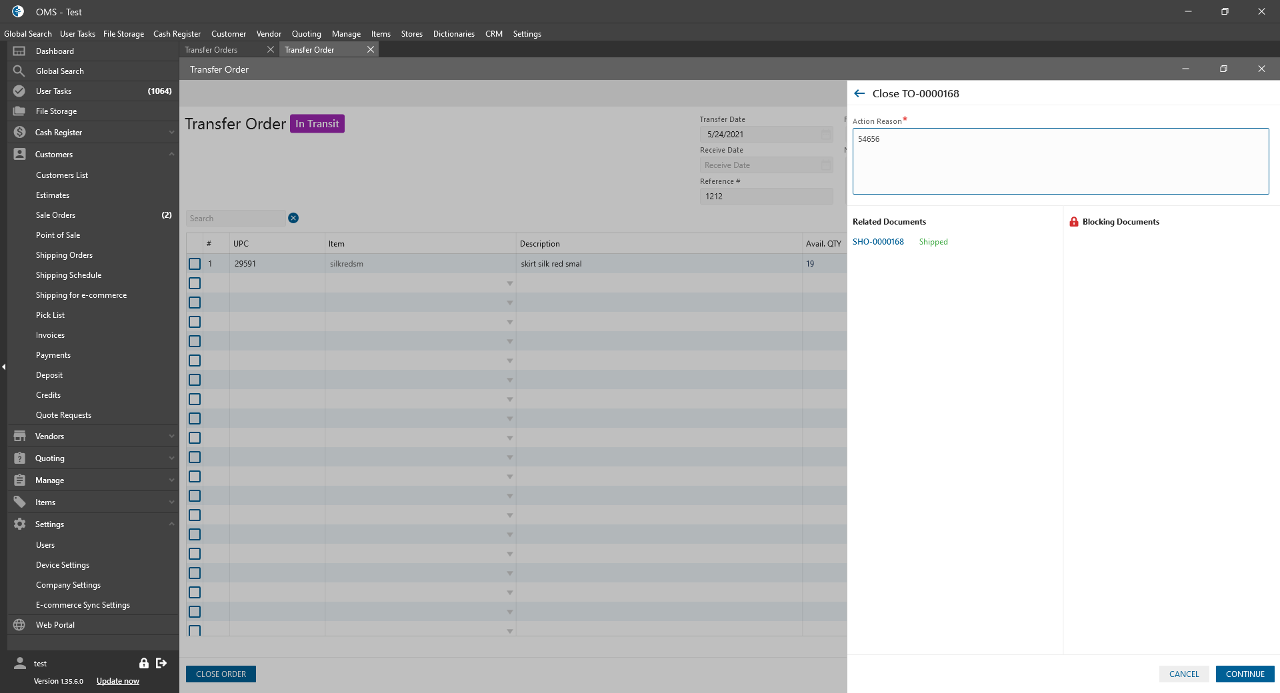Clear the search with the blue X icon
The width and height of the screenshot is (1280, 693).
293,218
